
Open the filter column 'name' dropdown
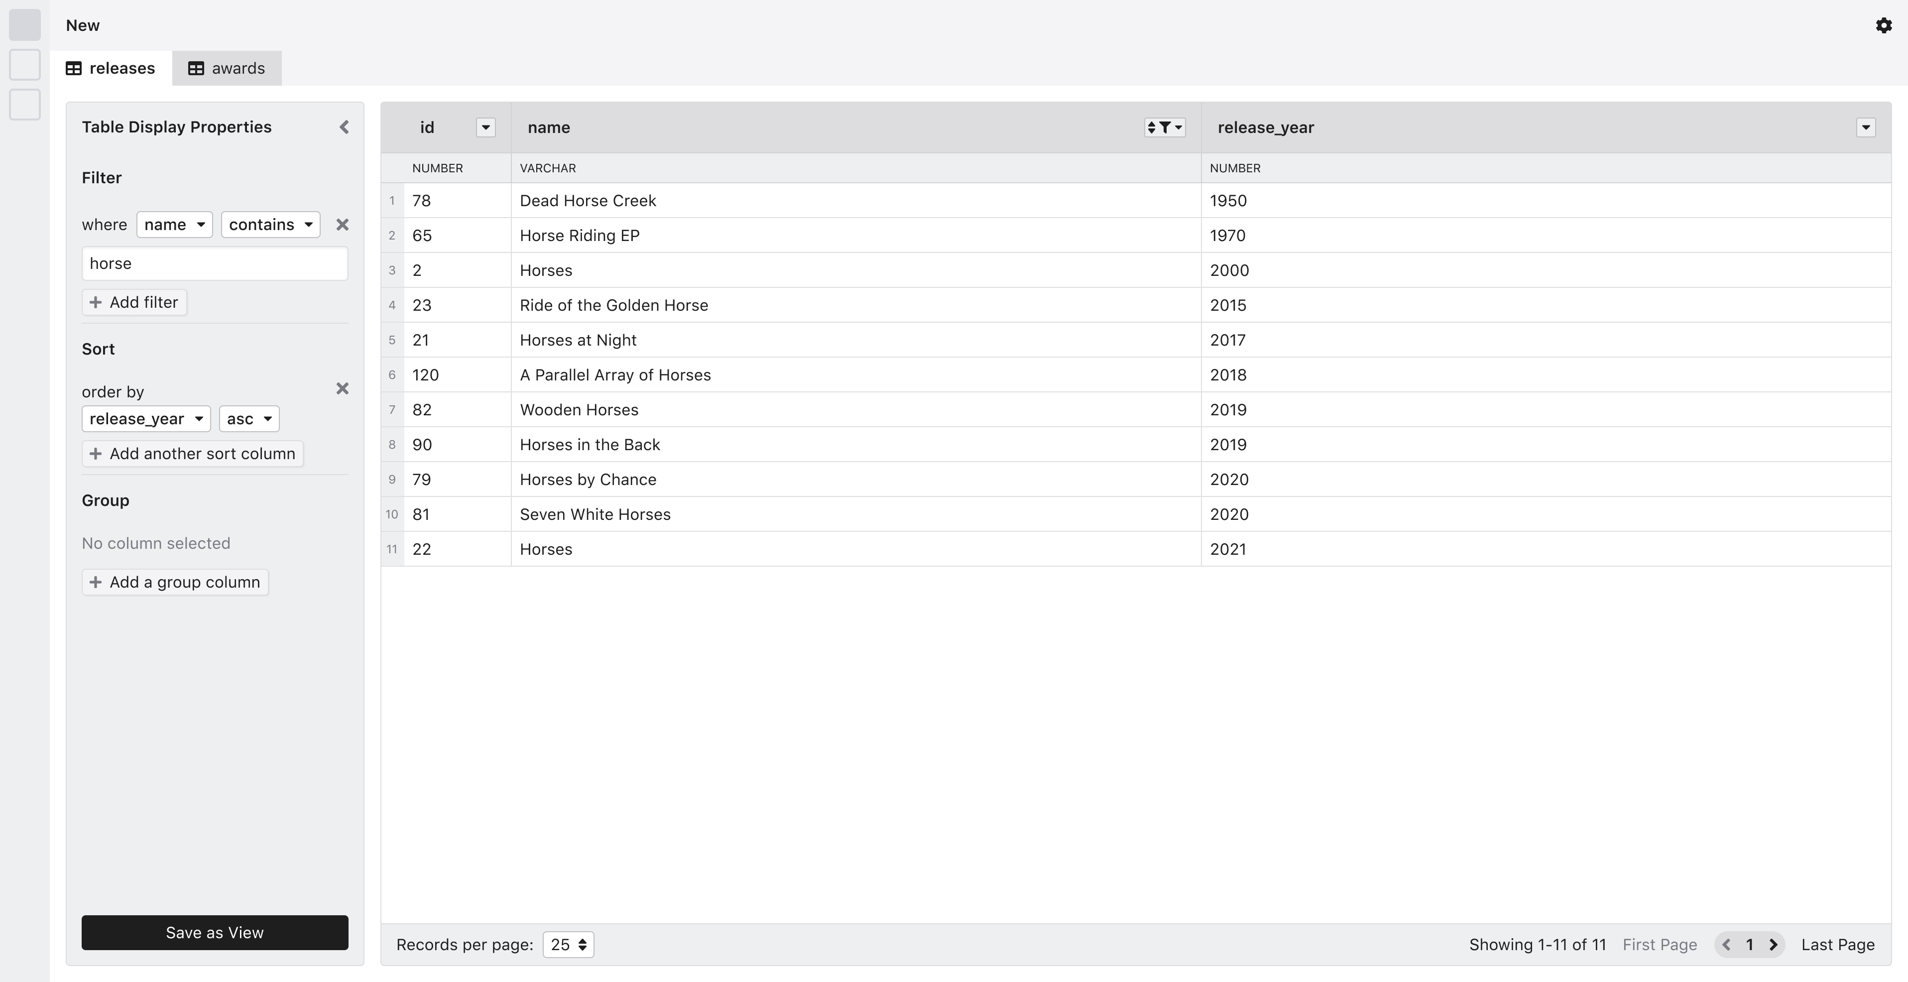[x=174, y=225]
